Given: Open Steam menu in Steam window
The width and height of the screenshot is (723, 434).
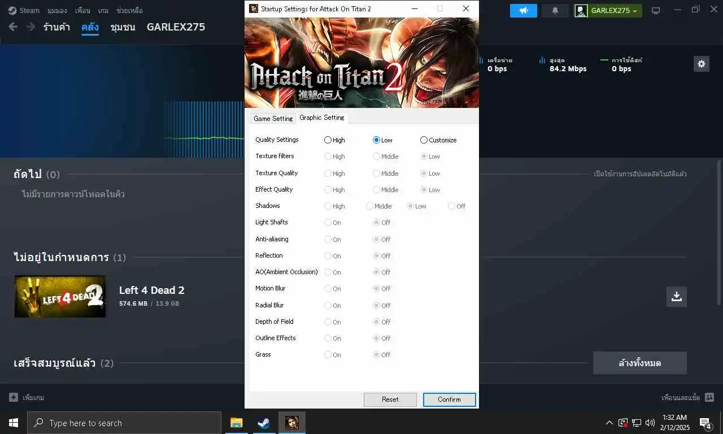Looking at the screenshot, I should coord(24,10).
